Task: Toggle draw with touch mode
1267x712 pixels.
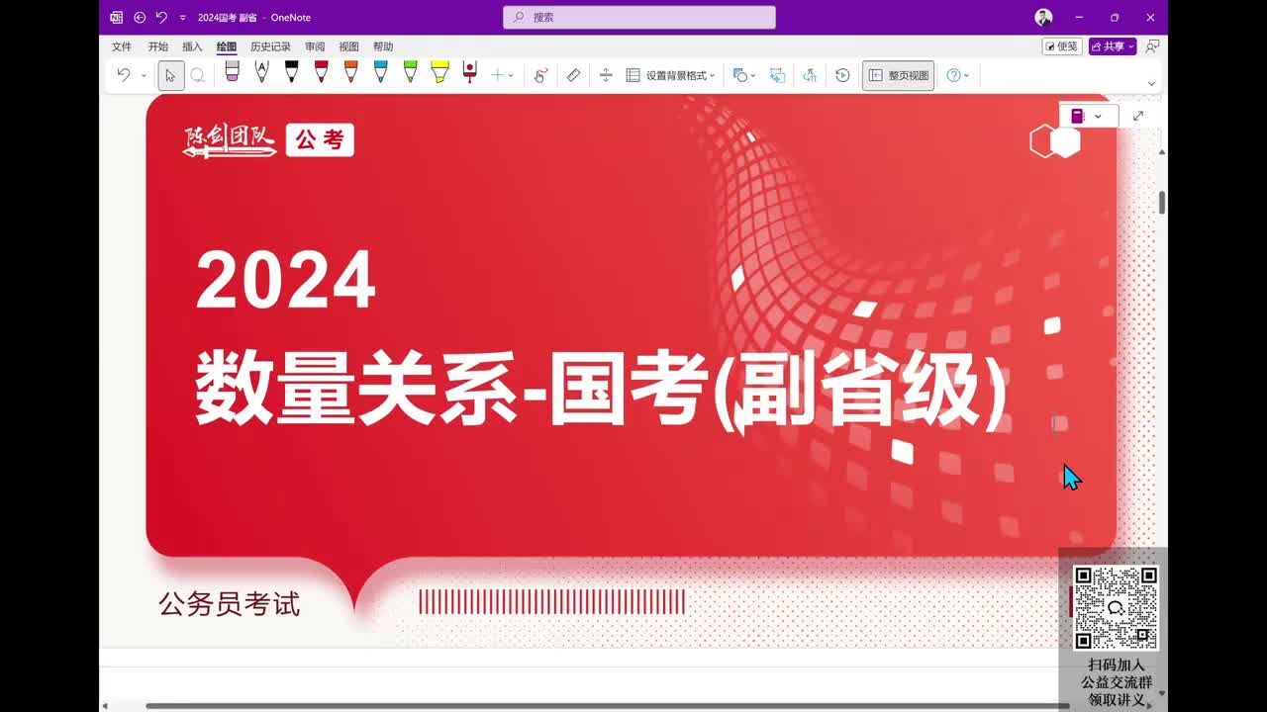Action: click(540, 75)
